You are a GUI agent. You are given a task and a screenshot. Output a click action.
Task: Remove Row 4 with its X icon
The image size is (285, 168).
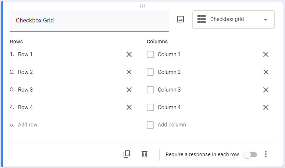click(129, 107)
